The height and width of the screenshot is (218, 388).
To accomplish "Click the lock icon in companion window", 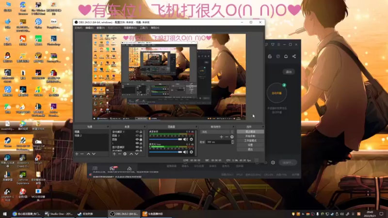I will click(270, 56).
